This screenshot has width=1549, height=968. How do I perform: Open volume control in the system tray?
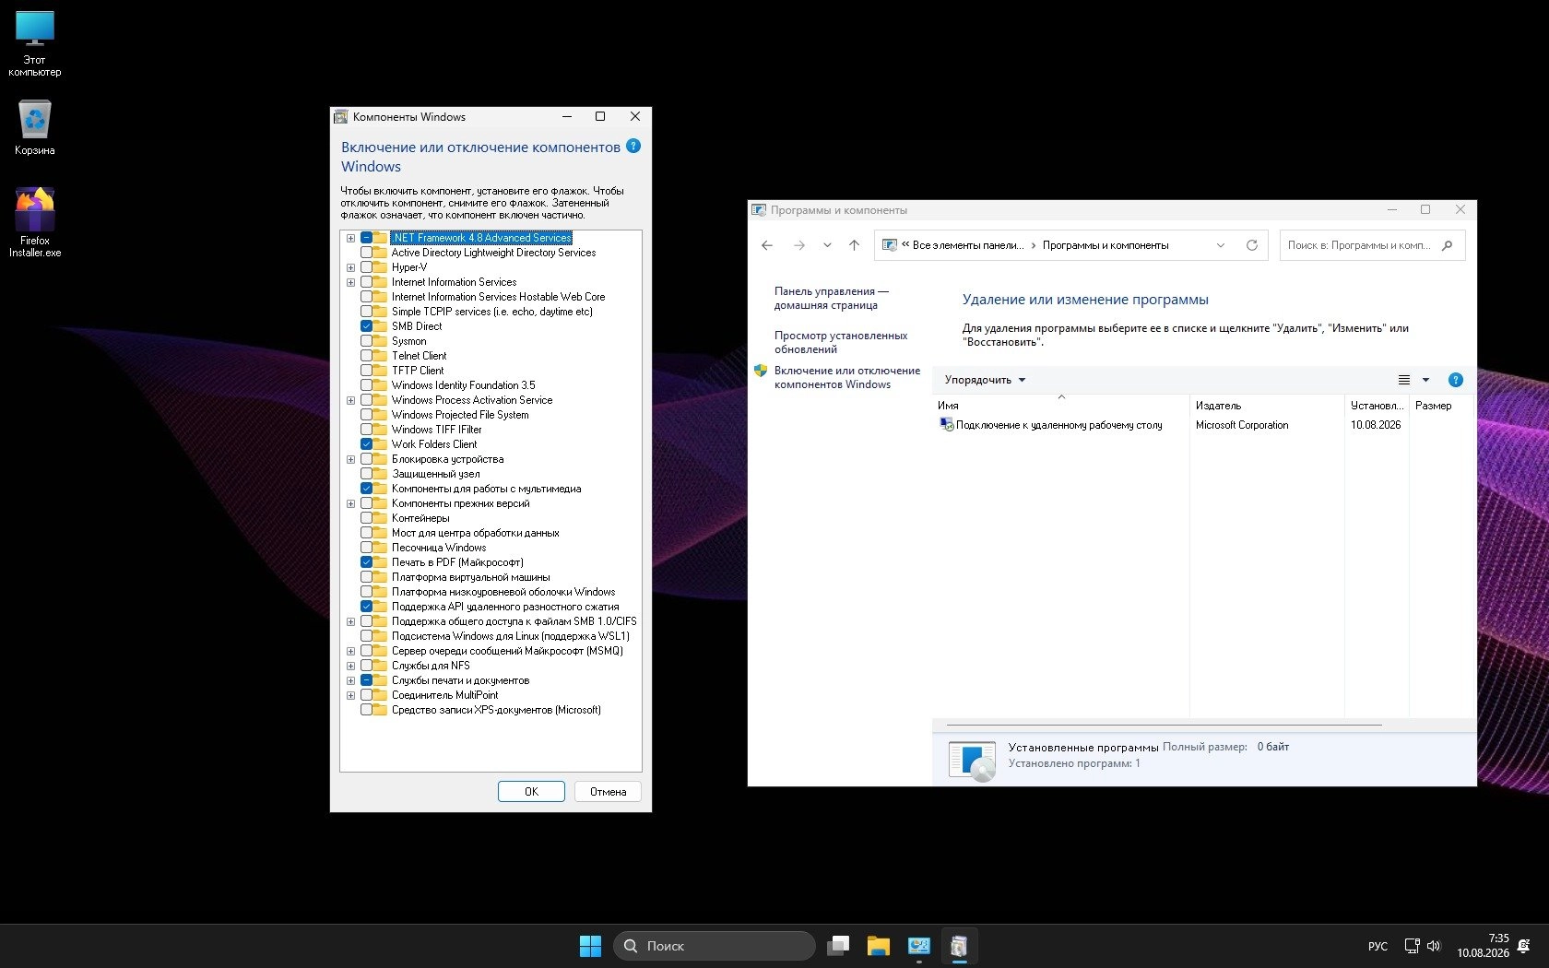tap(1434, 946)
